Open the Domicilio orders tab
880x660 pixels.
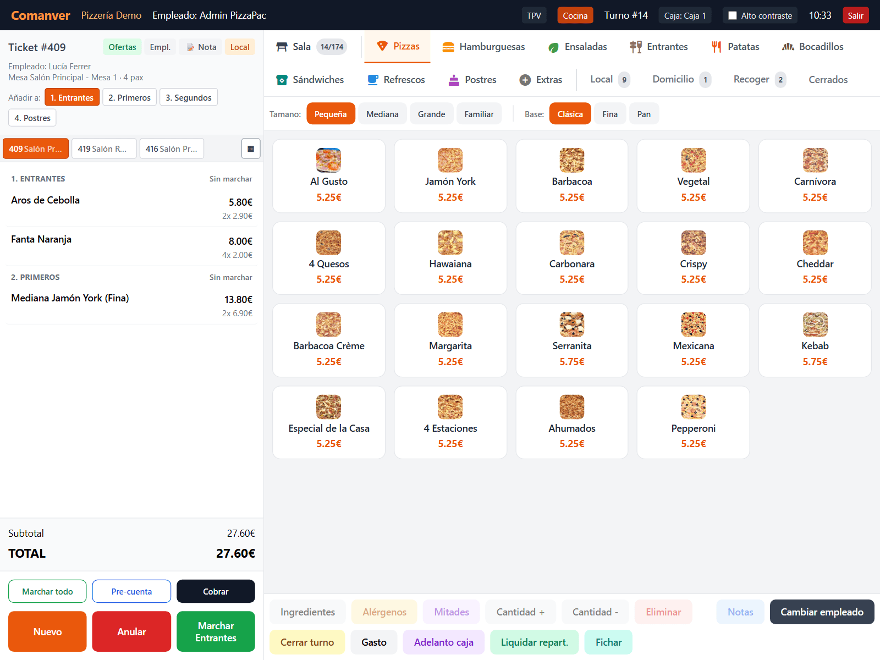(681, 79)
